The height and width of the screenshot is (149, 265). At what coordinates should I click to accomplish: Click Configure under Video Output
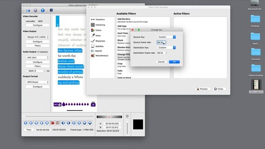[38, 41]
